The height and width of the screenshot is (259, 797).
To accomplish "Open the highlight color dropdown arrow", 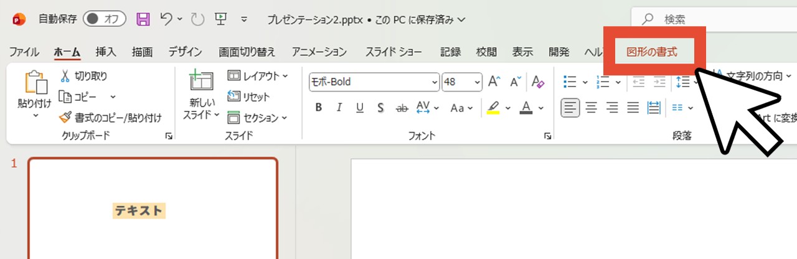I will coord(508,108).
